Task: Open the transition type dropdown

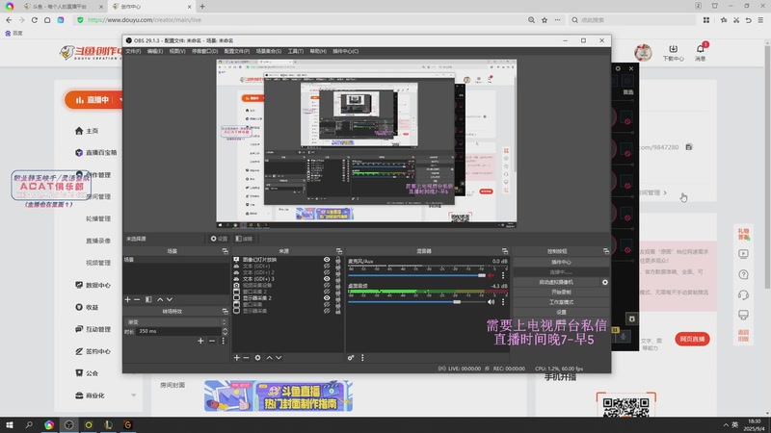Action: 175,322
